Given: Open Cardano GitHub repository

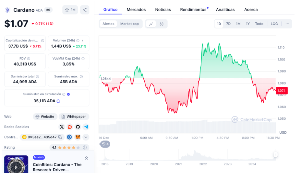Looking at the screenshot, I should coord(78,127).
